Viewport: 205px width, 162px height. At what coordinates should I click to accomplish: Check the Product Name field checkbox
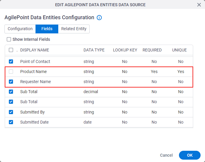pos(11,72)
